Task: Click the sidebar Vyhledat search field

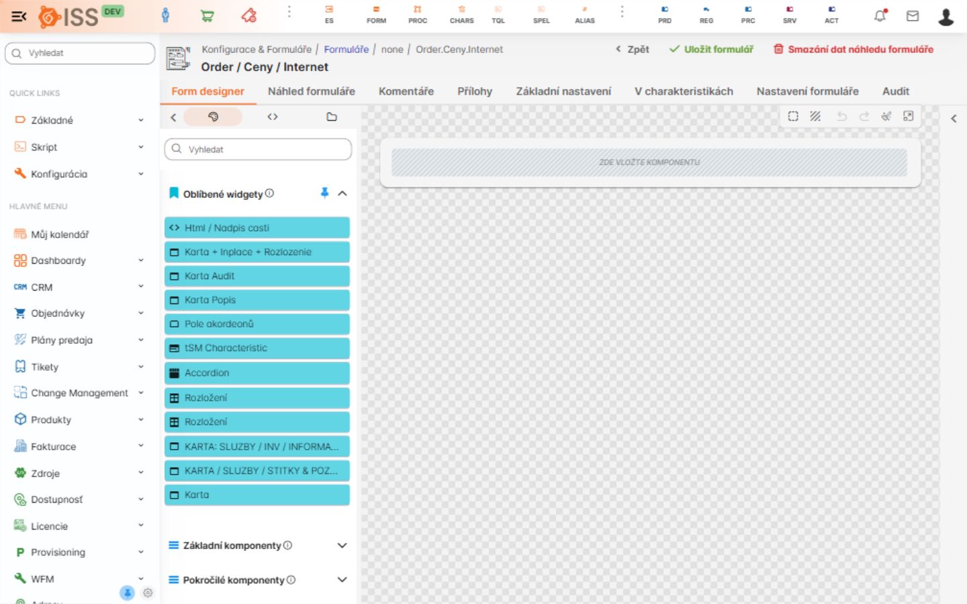Action: (80, 53)
